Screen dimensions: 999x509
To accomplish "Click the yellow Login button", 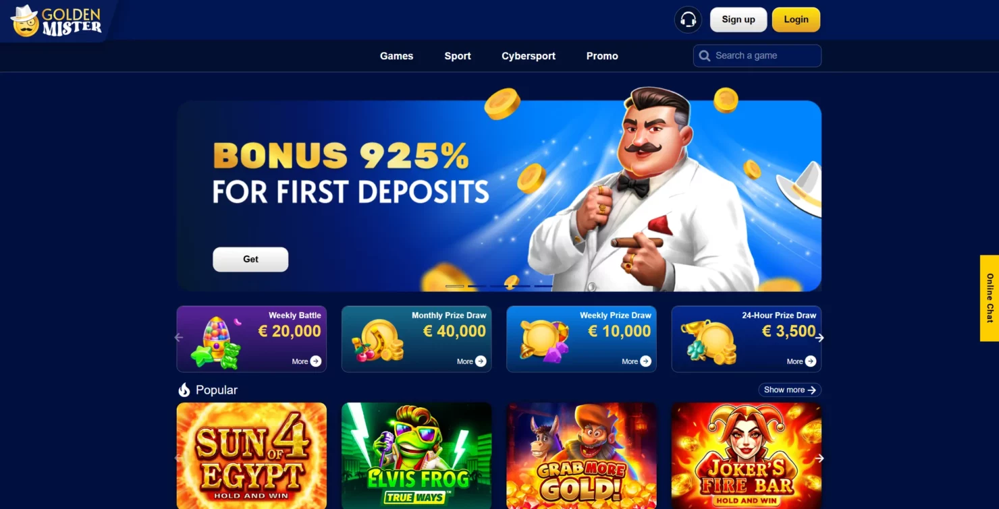I will pos(796,20).
